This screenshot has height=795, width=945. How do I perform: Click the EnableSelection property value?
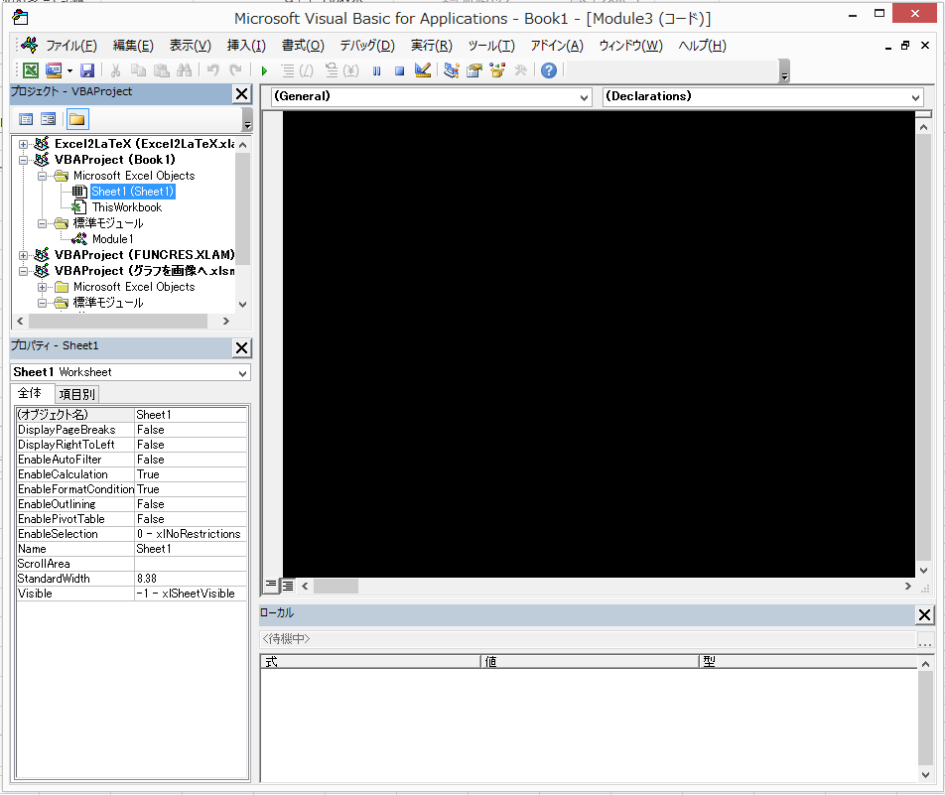[191, 534]
